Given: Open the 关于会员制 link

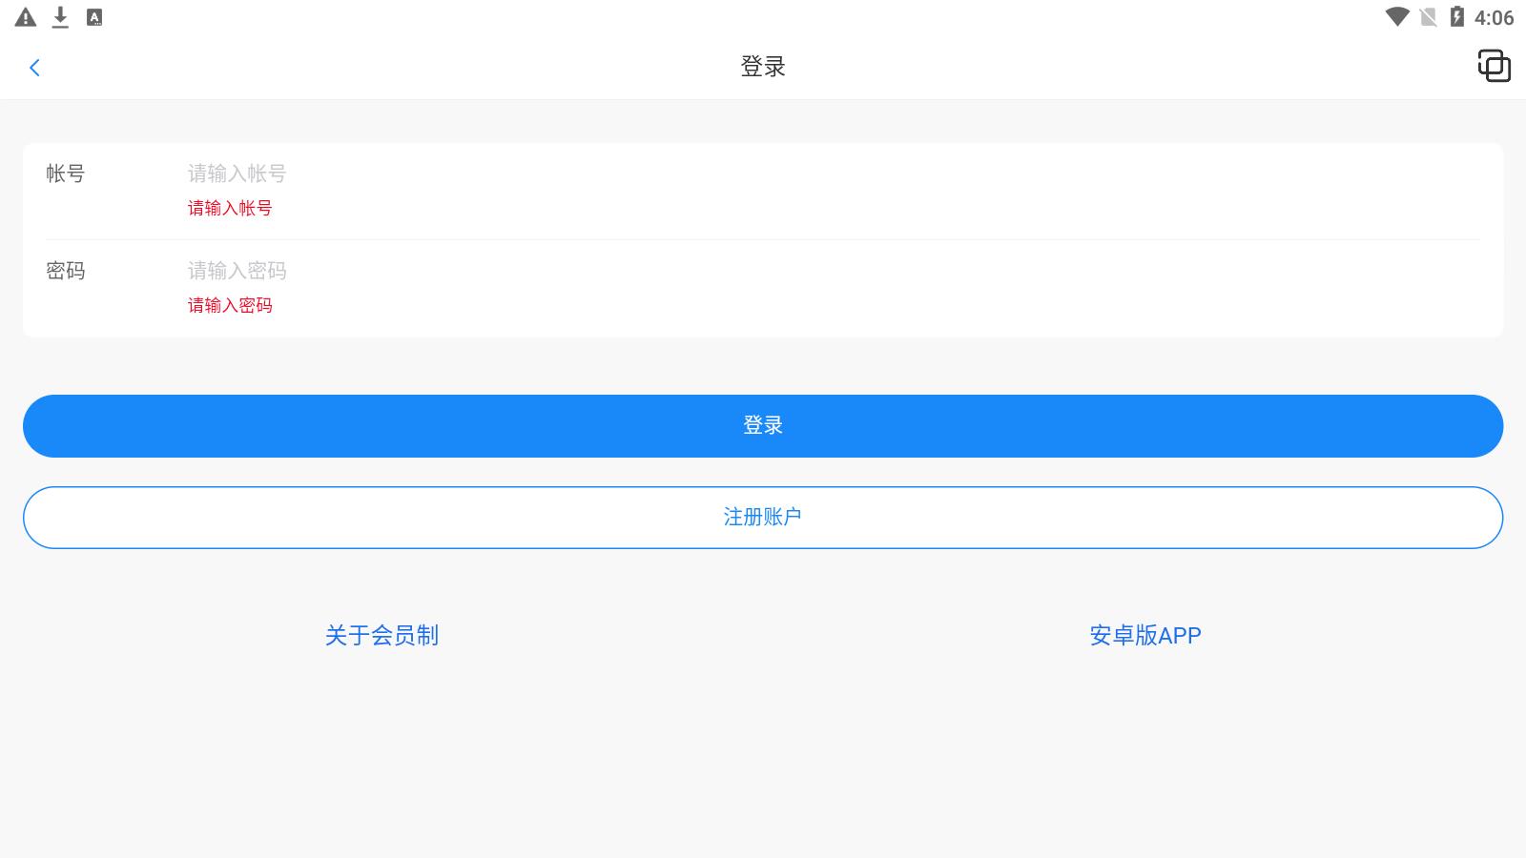Looking at the screenshot, I should click(381, 635).
